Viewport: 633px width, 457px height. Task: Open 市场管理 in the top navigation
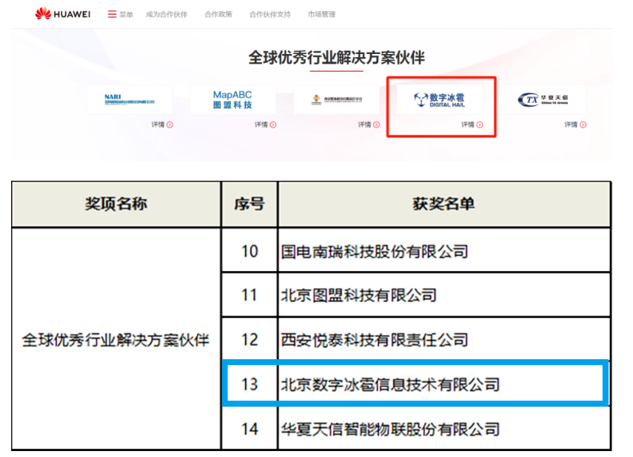click(x=321, y=14)
